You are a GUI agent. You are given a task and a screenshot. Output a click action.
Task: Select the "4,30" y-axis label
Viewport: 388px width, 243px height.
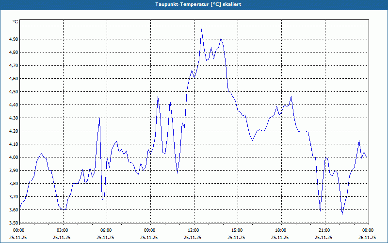coord(14,118)
